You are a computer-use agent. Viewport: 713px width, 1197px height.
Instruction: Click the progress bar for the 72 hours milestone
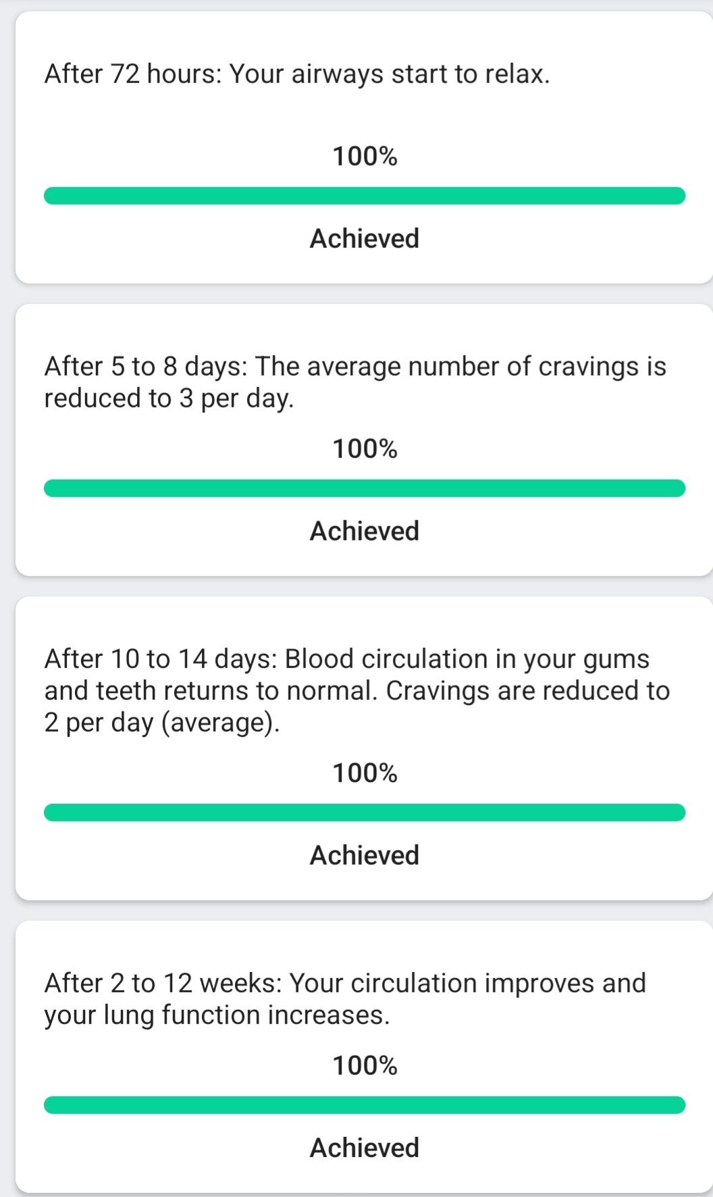(365, 196)
